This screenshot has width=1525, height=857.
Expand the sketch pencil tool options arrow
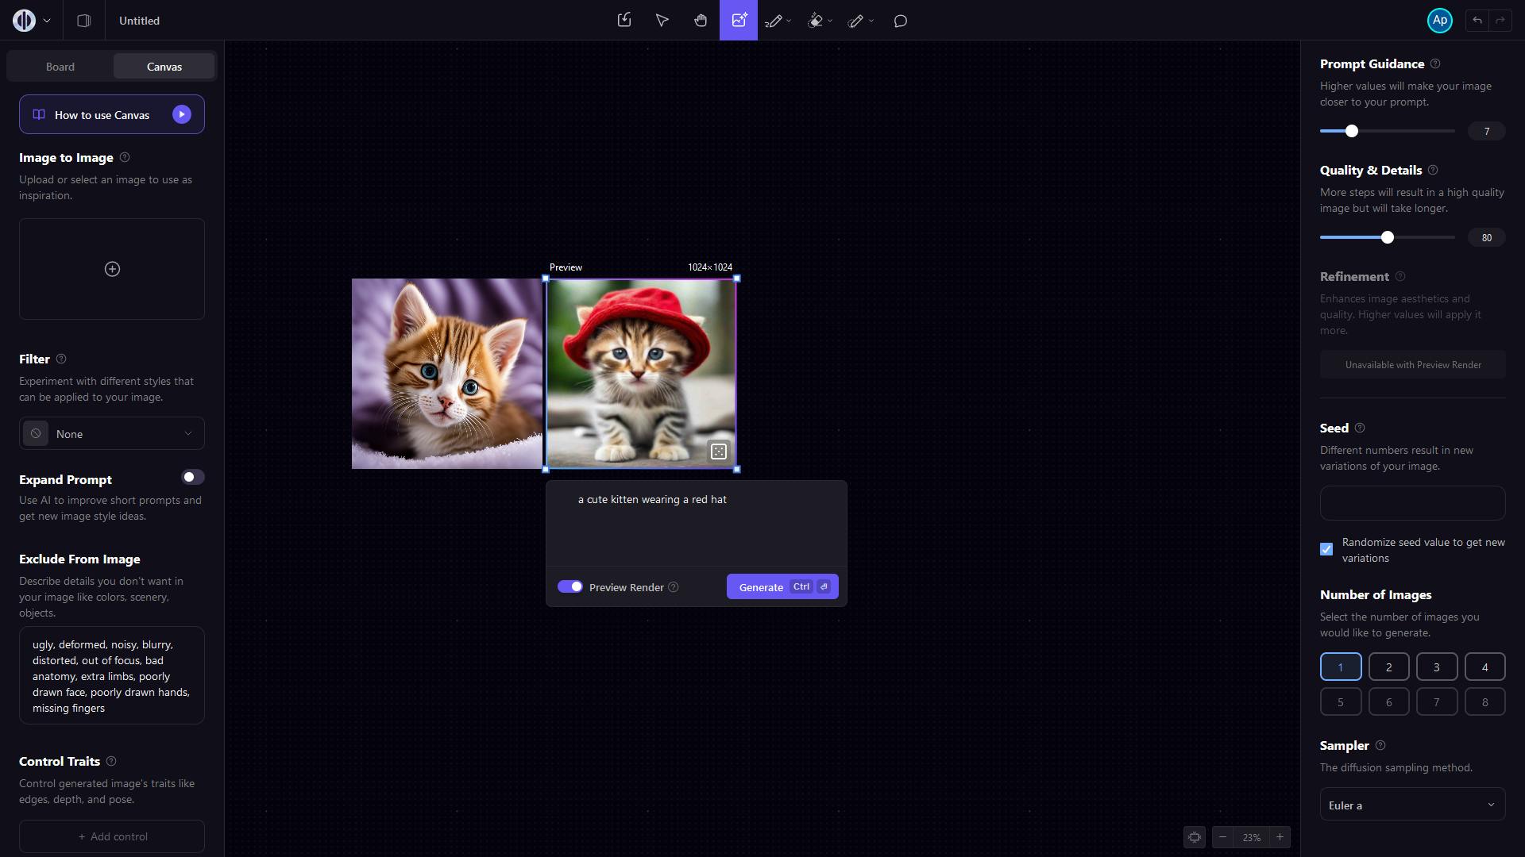tap(789, 21)
